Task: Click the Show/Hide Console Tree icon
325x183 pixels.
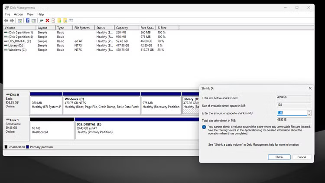Action: [x=20, y=20]
